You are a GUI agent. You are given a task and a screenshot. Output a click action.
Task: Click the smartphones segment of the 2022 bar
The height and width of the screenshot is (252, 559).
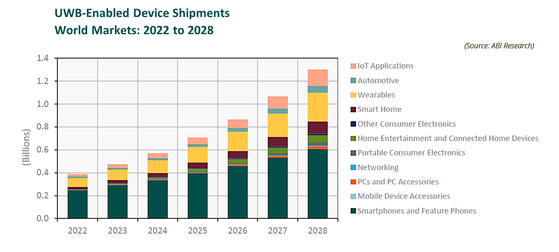pos(77,204)
